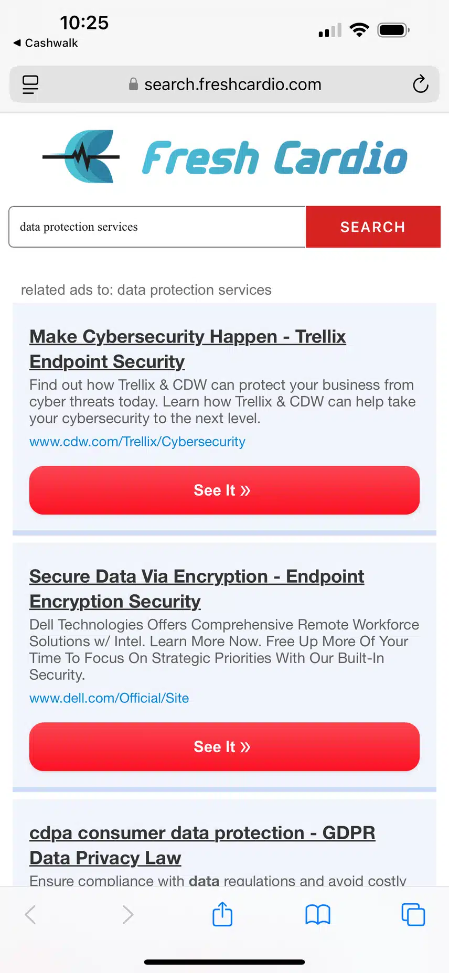Viewport: 449px width, 973px height.
Task: Open the www.cdw.com/Trellix/Cybersecurity link
Action: point(137,442)
